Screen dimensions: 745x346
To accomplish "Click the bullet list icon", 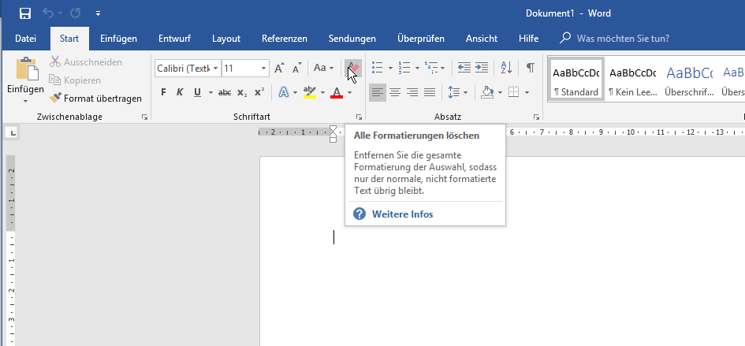I will [x=378, y=68].
